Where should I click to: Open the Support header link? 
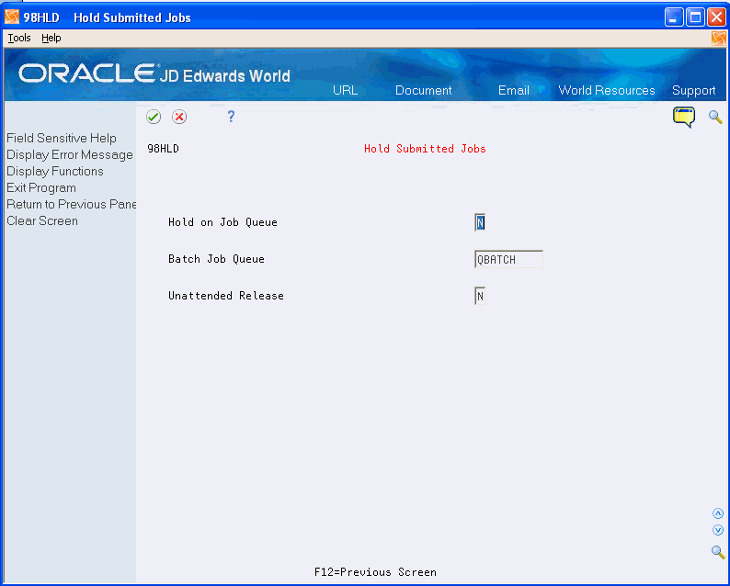[694, 91]
